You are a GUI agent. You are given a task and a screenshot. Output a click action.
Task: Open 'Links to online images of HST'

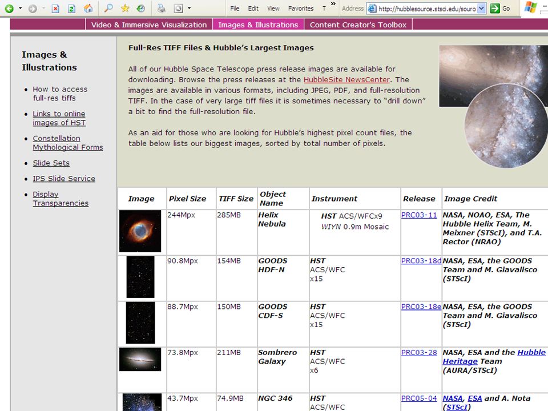coord(59,118)
